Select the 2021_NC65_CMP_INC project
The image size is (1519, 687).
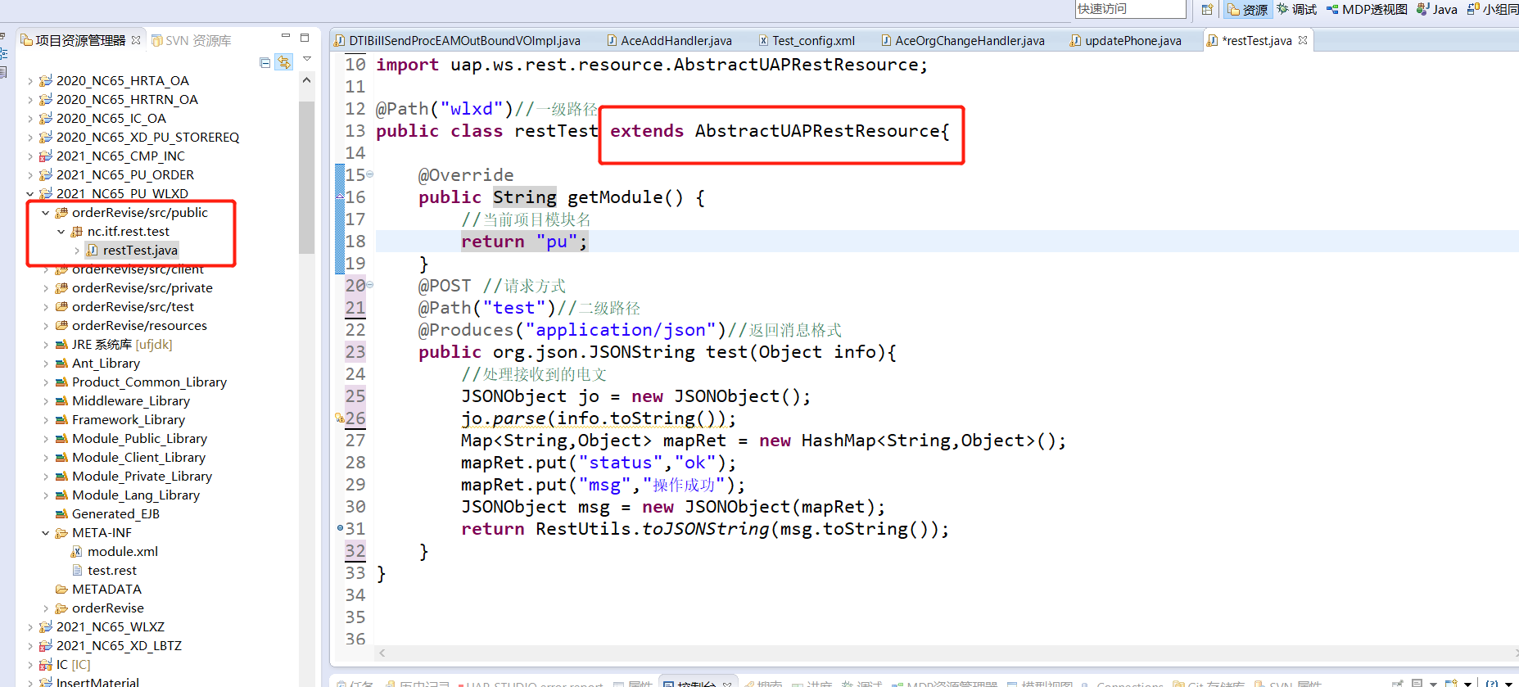coord(120,156)
